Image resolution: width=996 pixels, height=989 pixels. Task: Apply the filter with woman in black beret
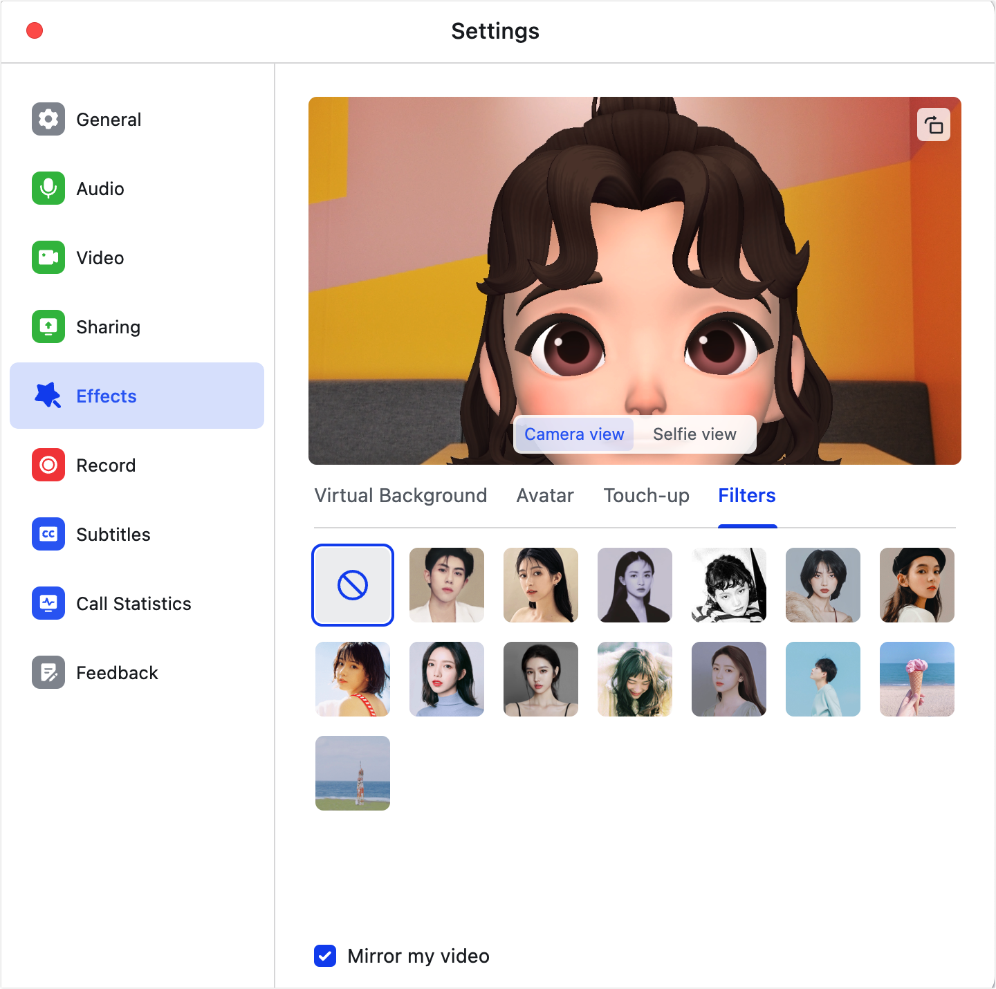point(917,585)
